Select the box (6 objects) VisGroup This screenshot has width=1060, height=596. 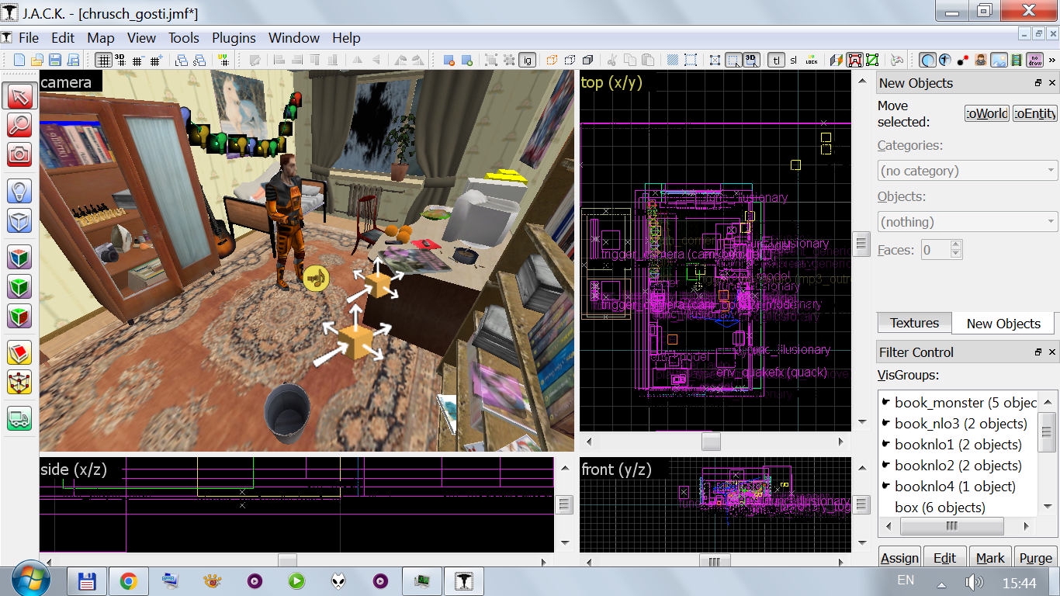(940, 508)
